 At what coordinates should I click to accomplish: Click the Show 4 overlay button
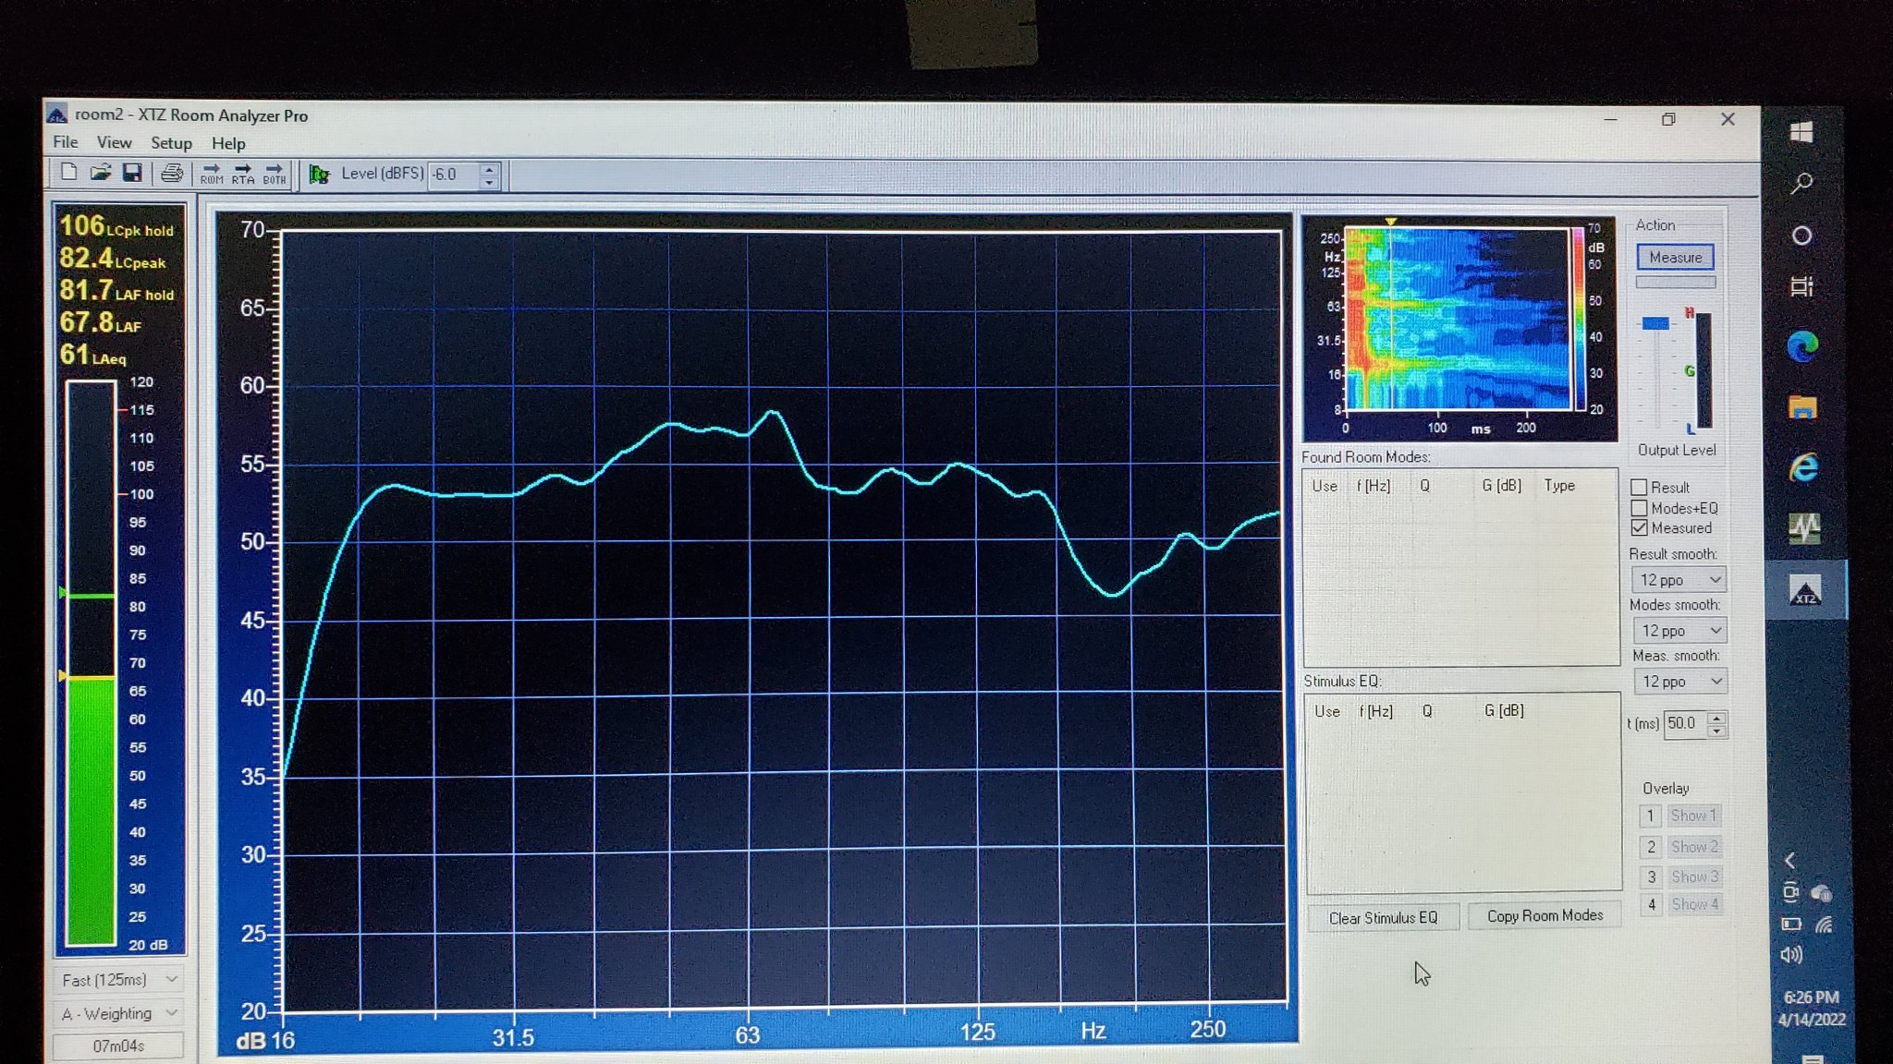coord(1694,904)
